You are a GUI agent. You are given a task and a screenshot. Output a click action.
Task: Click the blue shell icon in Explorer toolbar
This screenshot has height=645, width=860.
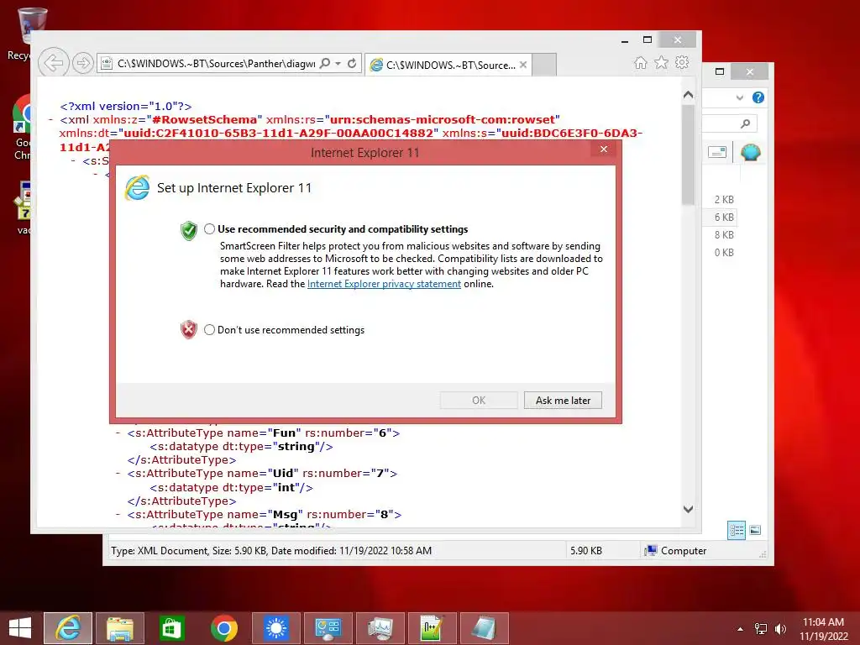(750, 152)
